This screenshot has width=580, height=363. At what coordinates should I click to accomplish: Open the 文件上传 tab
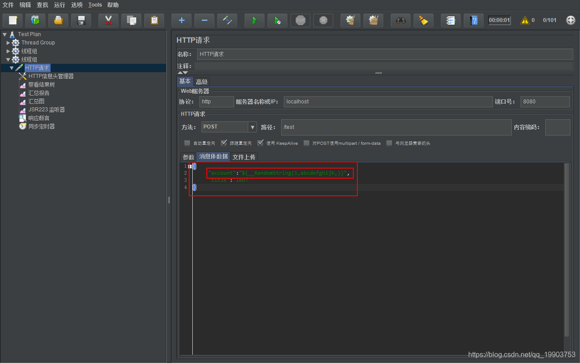[244, 157]
